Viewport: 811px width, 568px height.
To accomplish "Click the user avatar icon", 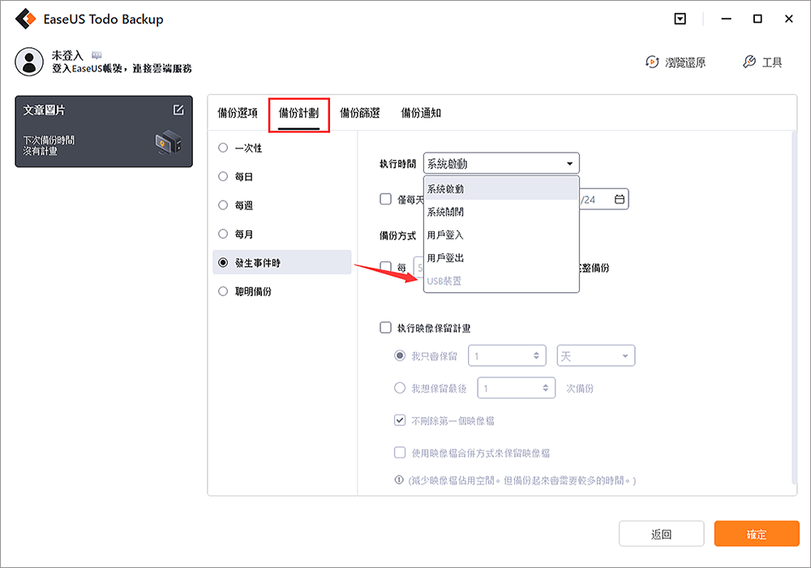I will click(x=29, y=62).
